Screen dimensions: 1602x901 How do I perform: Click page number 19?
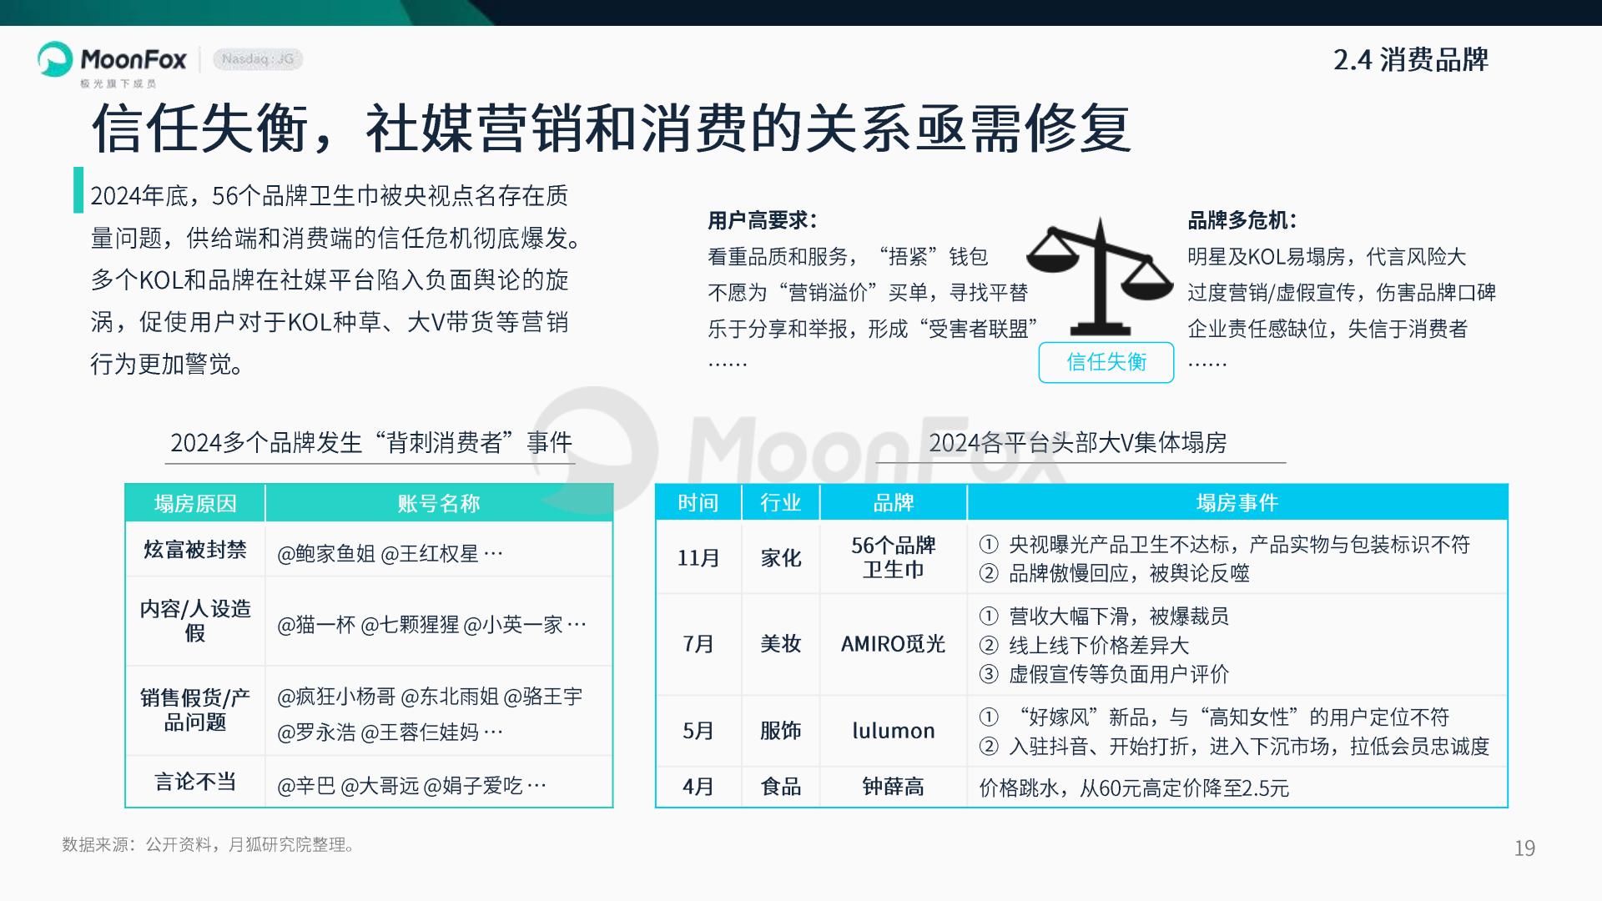coord(1524,848)
